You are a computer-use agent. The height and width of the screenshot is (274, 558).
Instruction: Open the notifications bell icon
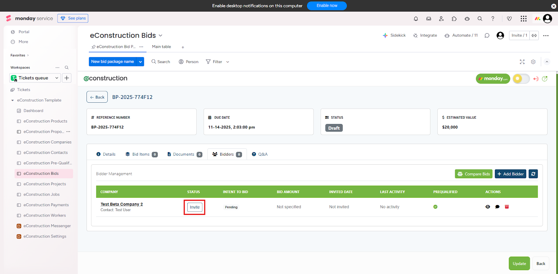[x=416, y=19]
